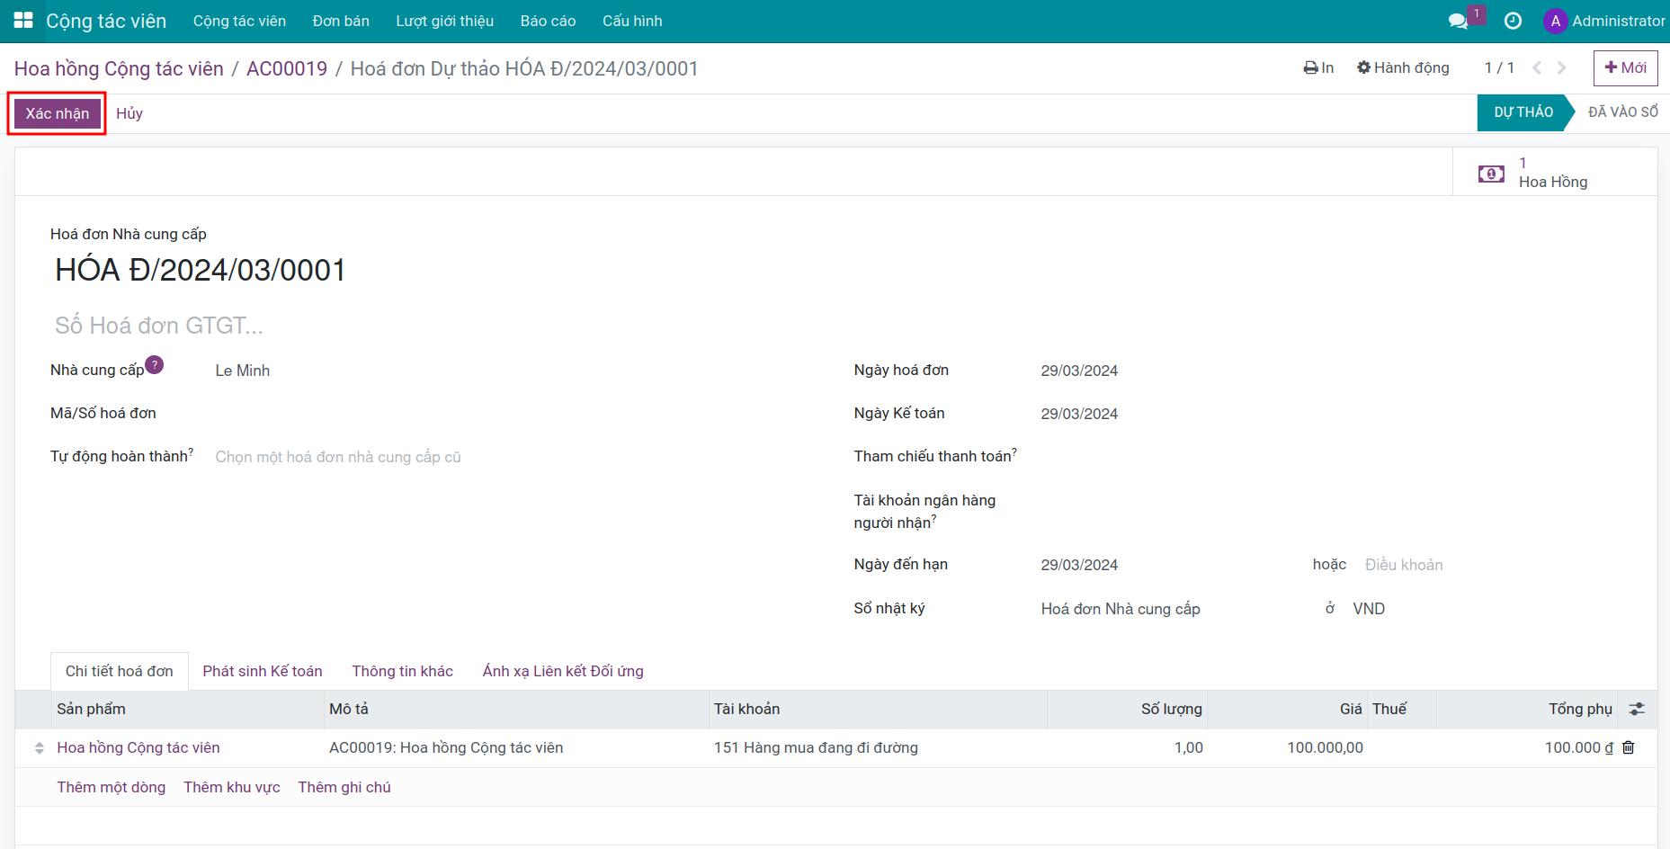Delete the Hoa hồng Cộng tác viên line
Image resolution: width=1670 pixels, height=849 pixels.
pyautogui.click(x=1628, y=747)
